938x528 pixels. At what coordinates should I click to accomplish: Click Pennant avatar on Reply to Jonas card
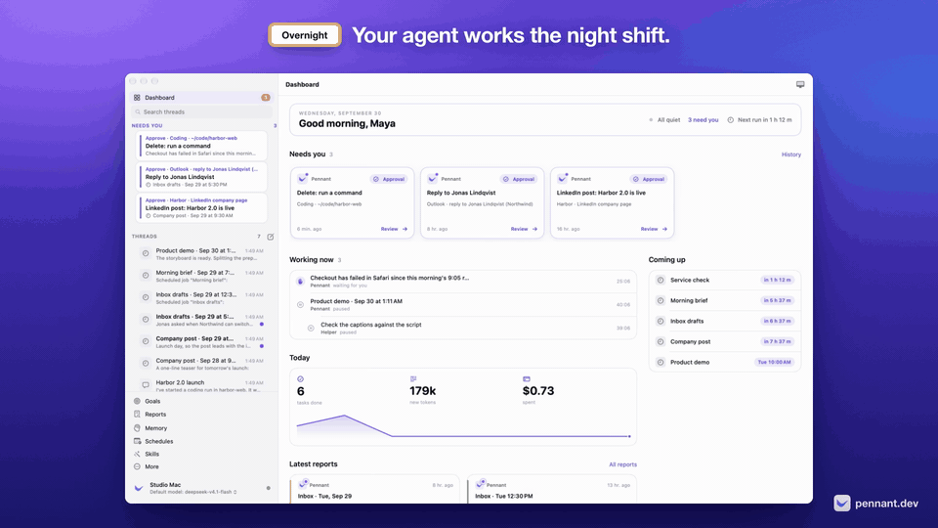click(x=433, y=178)
